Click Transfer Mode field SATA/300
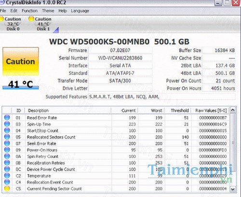The width and height of the screenshot is (241, 197). coord(120,81)
